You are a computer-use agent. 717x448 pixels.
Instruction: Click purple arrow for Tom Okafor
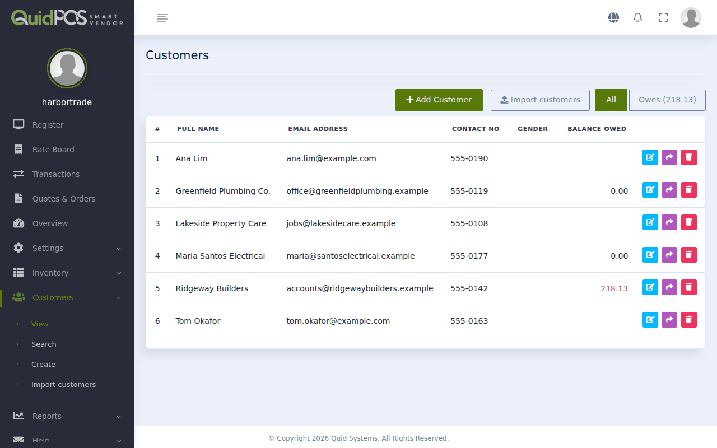(669, 320)
